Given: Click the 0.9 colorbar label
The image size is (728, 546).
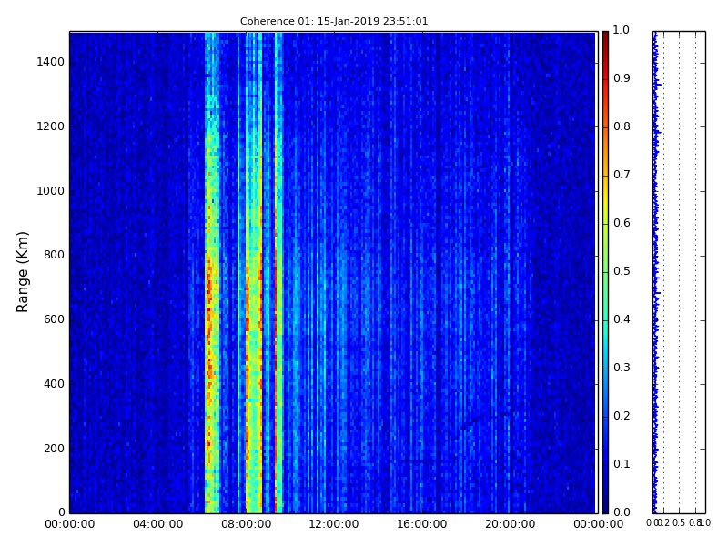Looking at the screenshot, I should [x=622, y=78].
